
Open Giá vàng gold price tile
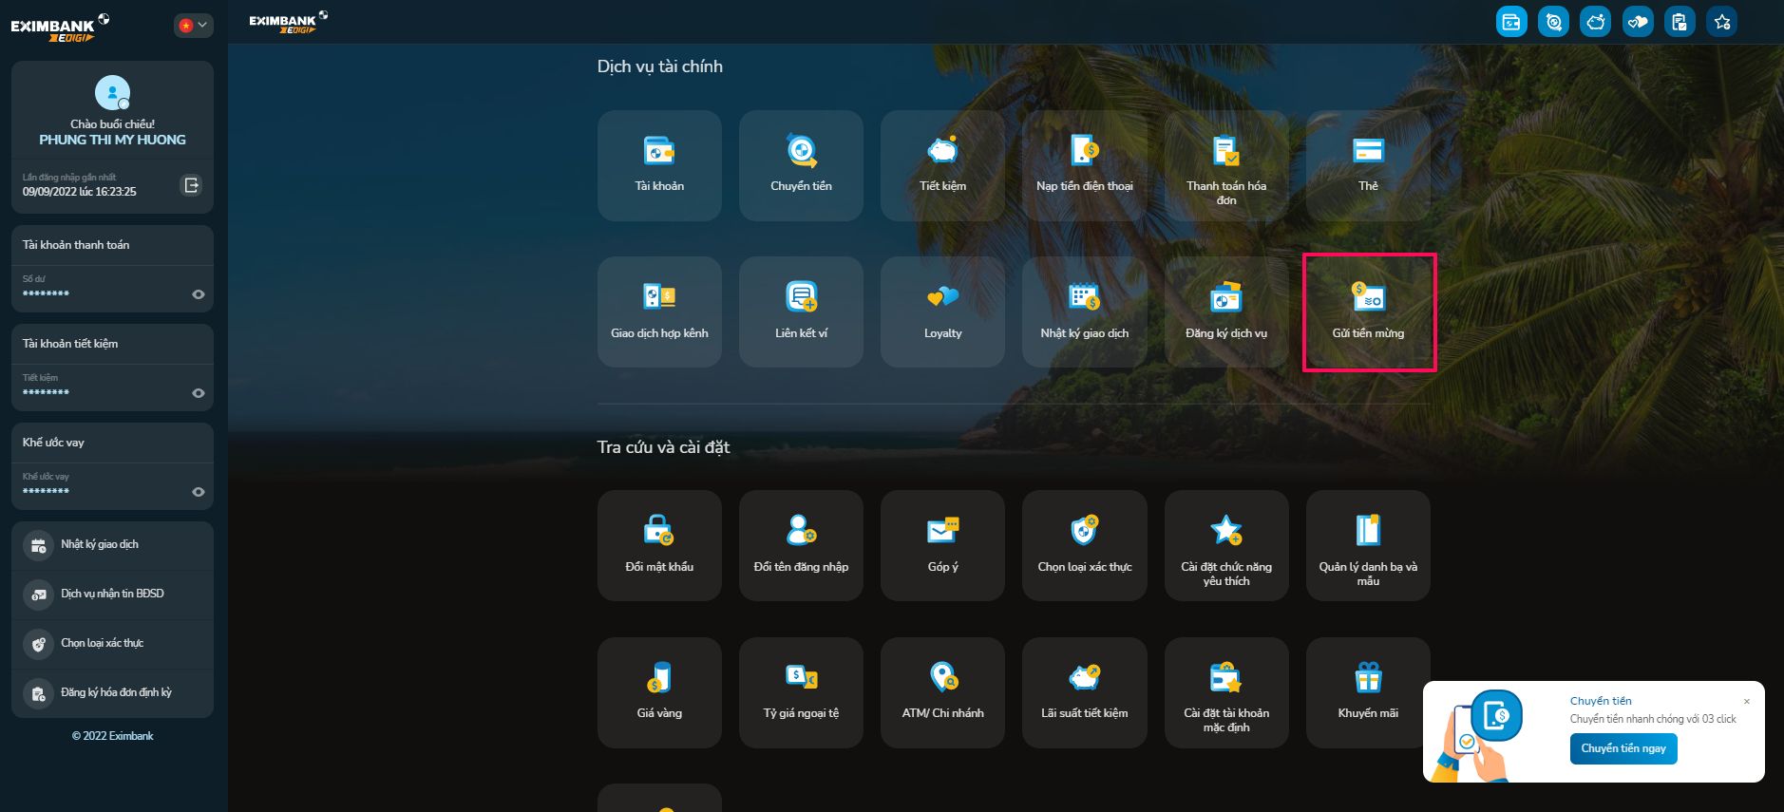point(659,692)
